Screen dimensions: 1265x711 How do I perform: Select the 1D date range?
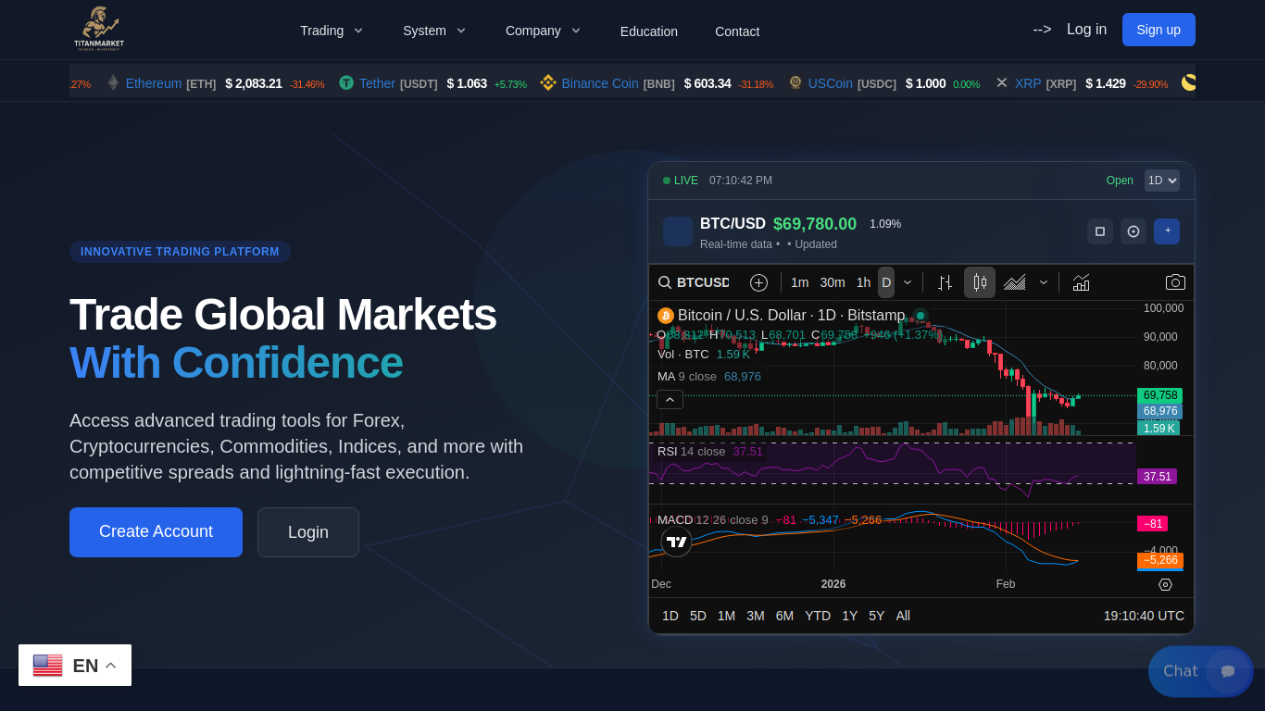pyautogui.click(x=670, y=616)
